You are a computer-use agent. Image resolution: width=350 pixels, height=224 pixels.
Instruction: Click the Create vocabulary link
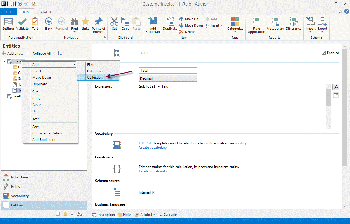point(153,148)
